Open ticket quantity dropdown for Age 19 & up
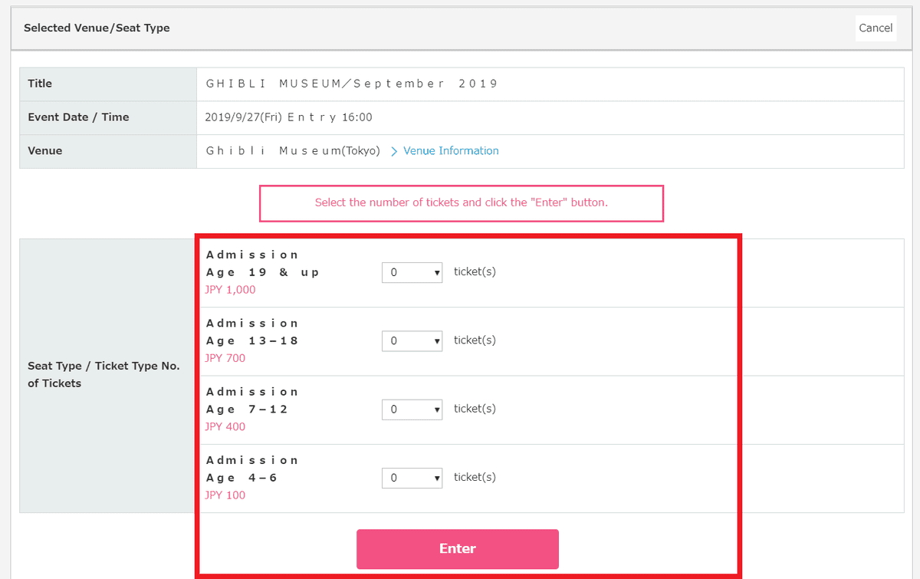Image resolution: width=920 pixels, height=579 pixels. (412, 272)
